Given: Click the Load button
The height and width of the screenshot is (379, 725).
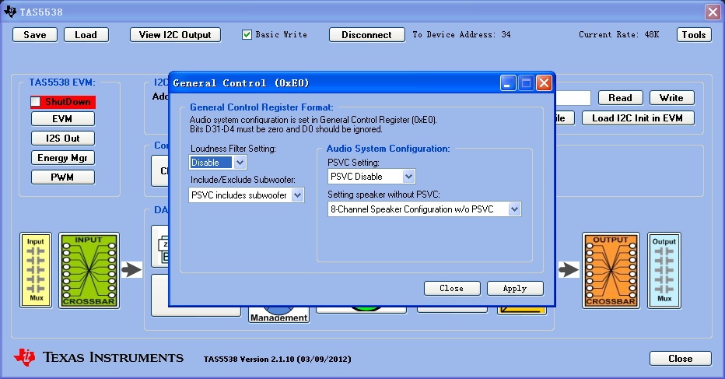Looking at the screenshot, I should (x=86, y=35).
